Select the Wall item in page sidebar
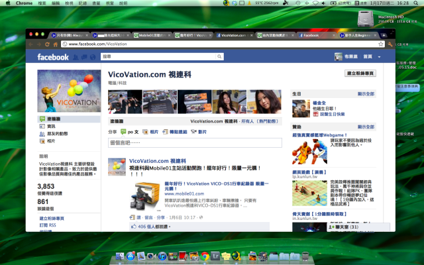This screenshot has width=424, height=265. [69, 119]
